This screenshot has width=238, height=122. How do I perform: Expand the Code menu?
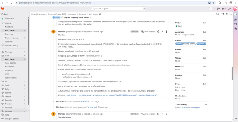point(25,85)
